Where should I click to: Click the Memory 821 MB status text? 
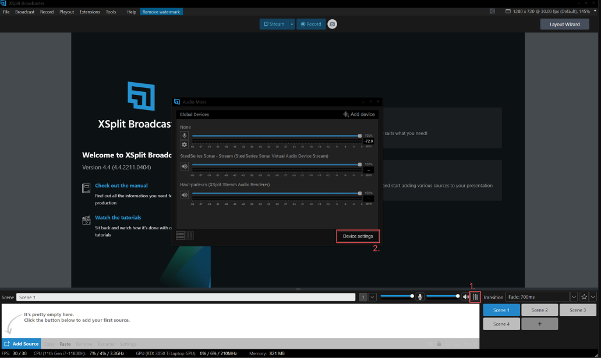point(267,353)
